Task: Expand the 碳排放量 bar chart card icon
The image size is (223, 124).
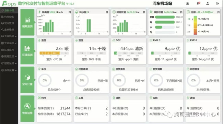Action: click(x=144, y=12)
